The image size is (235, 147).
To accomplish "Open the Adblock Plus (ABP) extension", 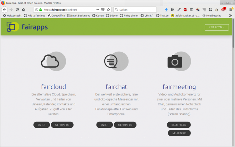I will click(185, 10).
